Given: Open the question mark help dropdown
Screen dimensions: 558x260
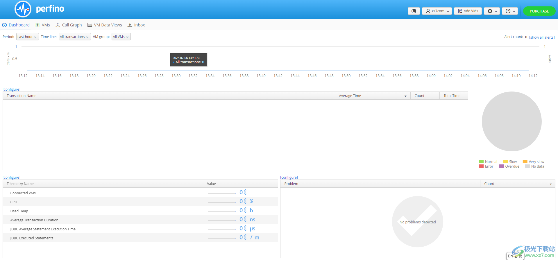Looking at the screenshot, I should coord(510,11).
